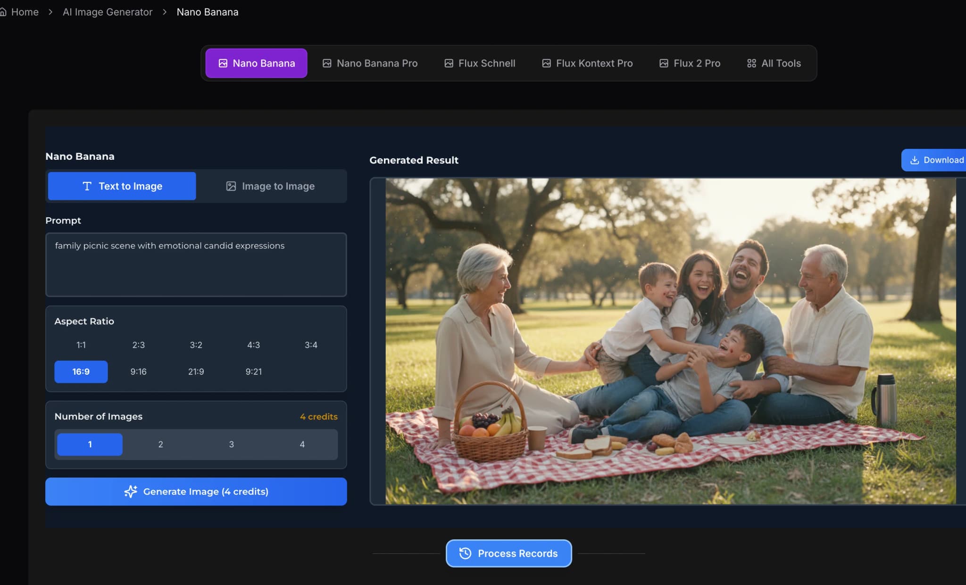Select the 1:1 aspect ratio

pyautogui.click(x=81, y=345)
